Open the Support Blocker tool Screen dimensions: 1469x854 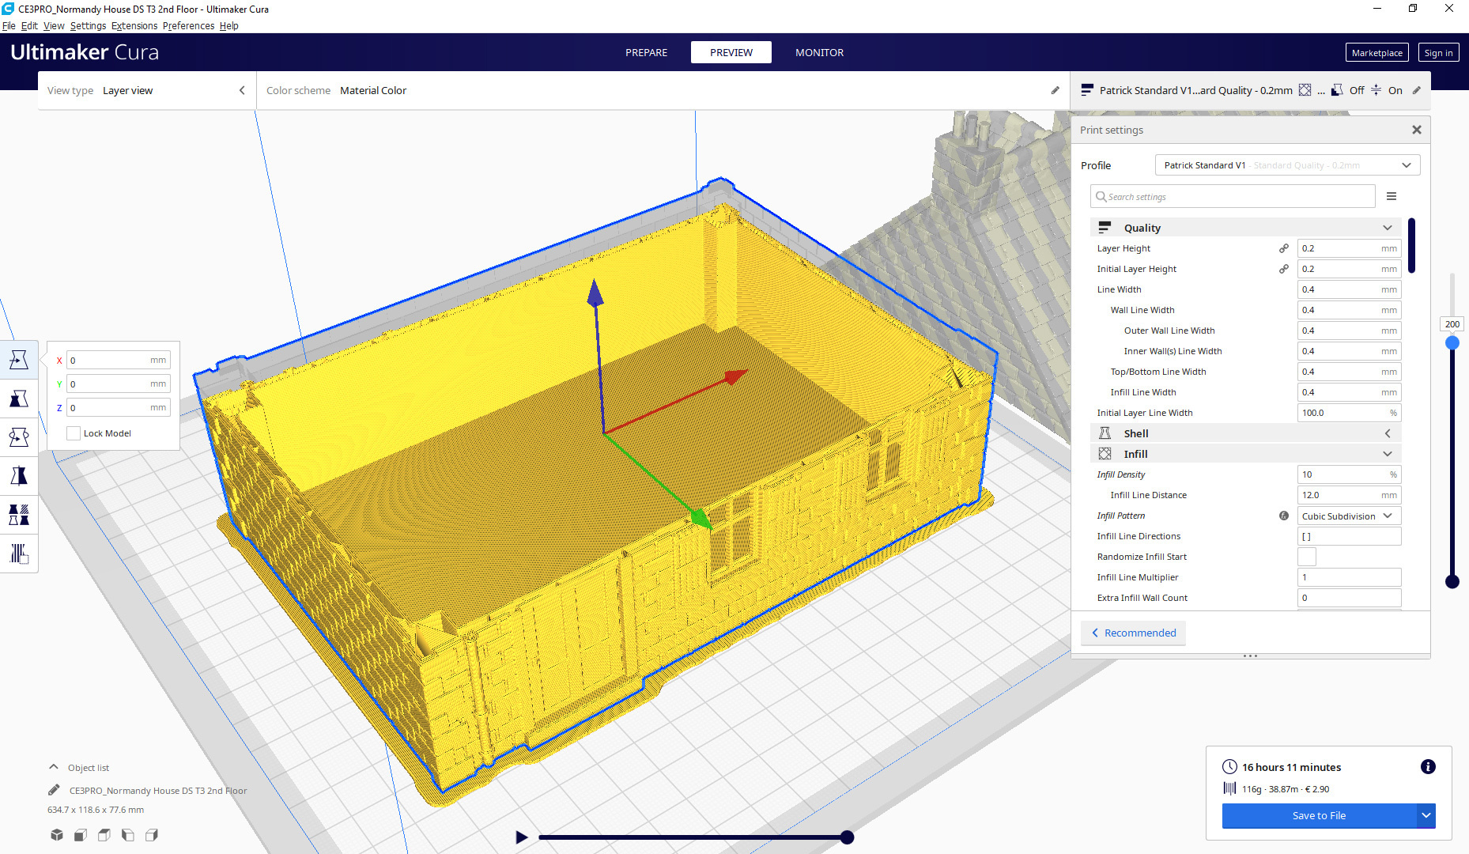[19, 554]
